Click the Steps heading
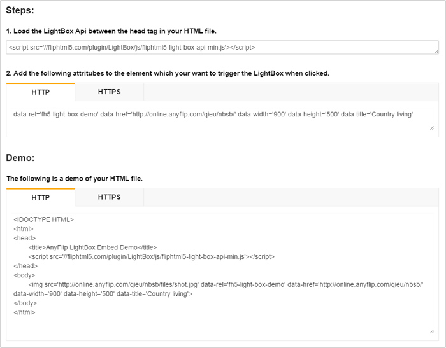Viewport: 446px width, 348px height. 20,11
